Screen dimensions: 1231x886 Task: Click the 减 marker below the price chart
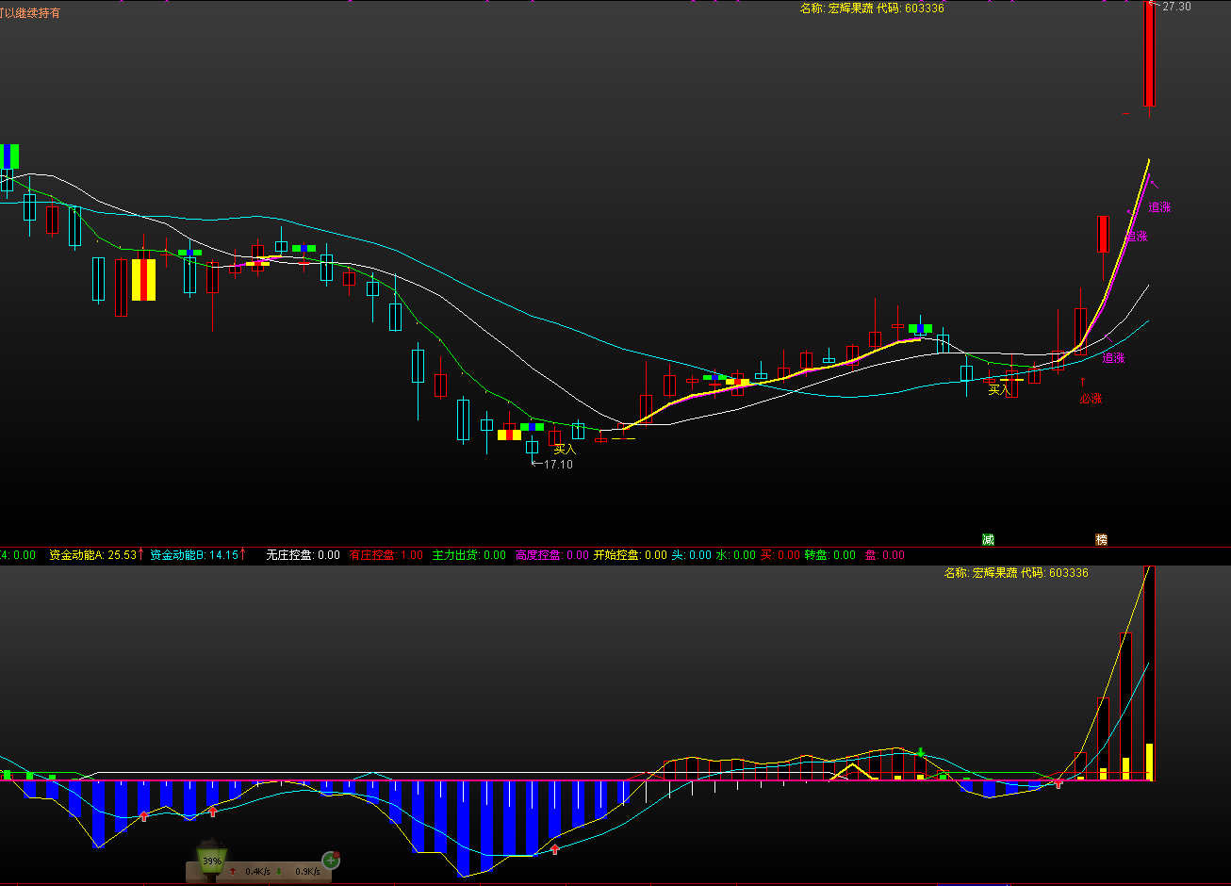coord(988,539)
